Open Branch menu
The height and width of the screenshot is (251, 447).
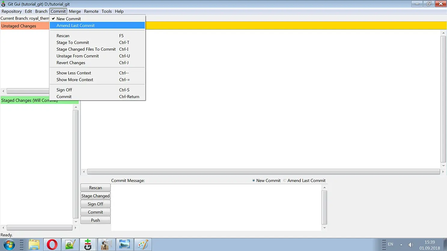point(41,11)
